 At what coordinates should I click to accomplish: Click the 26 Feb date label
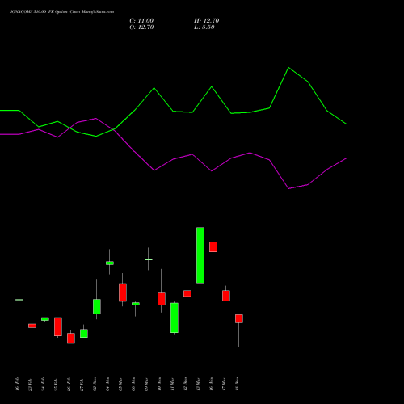tap(69, 385)
